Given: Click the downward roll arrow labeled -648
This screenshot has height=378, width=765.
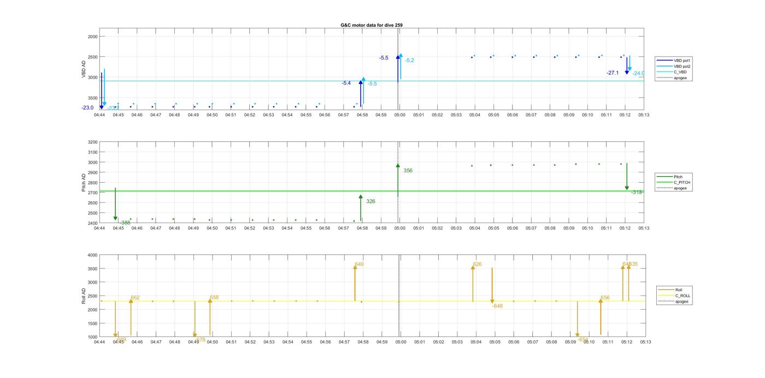Looking at the screenshot, I should coord(492,286).
